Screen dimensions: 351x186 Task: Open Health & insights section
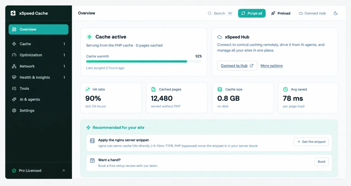pyautogui.click(x=38, y=78)
